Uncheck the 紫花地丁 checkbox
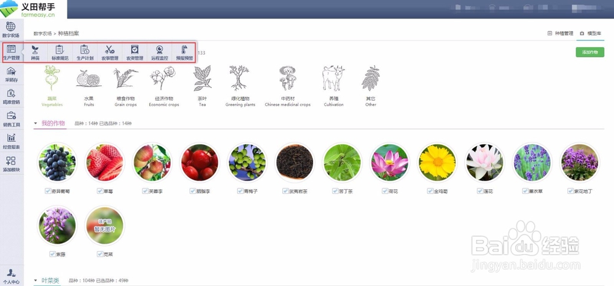614x286 pixels. [x=570, y=191]
